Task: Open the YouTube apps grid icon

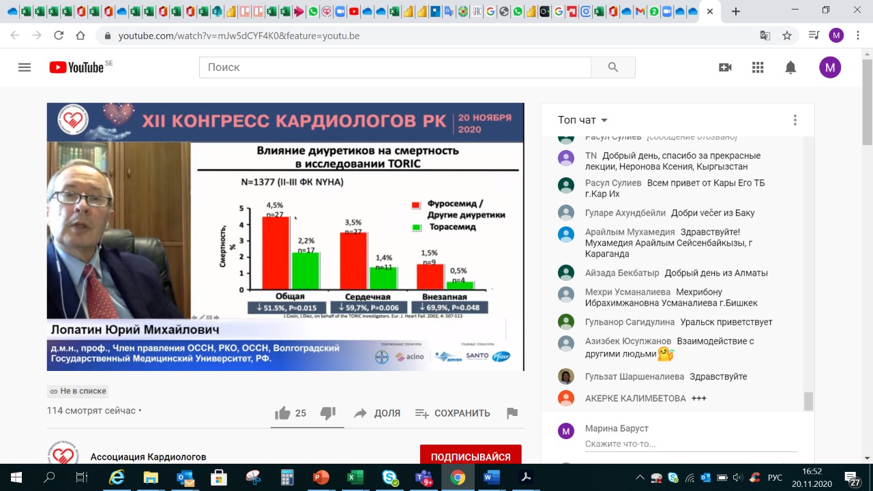Action: point(758,67)
